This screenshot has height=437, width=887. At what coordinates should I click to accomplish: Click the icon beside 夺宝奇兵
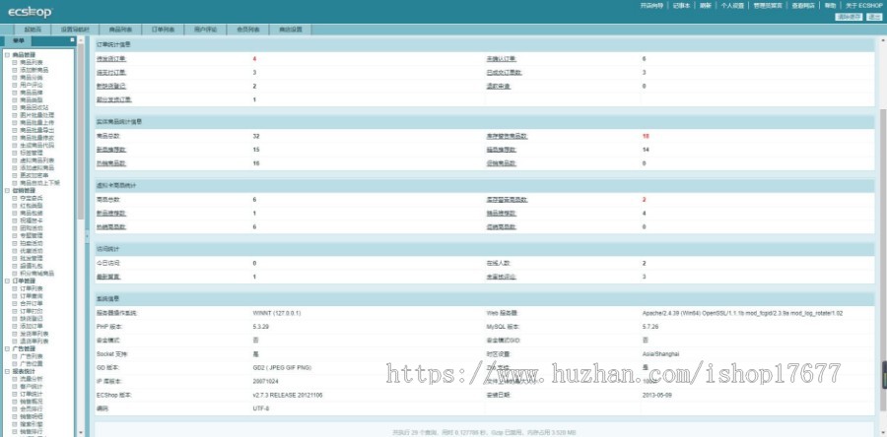click(15, 198)
